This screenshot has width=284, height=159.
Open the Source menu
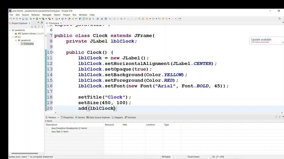coord(26,15)
